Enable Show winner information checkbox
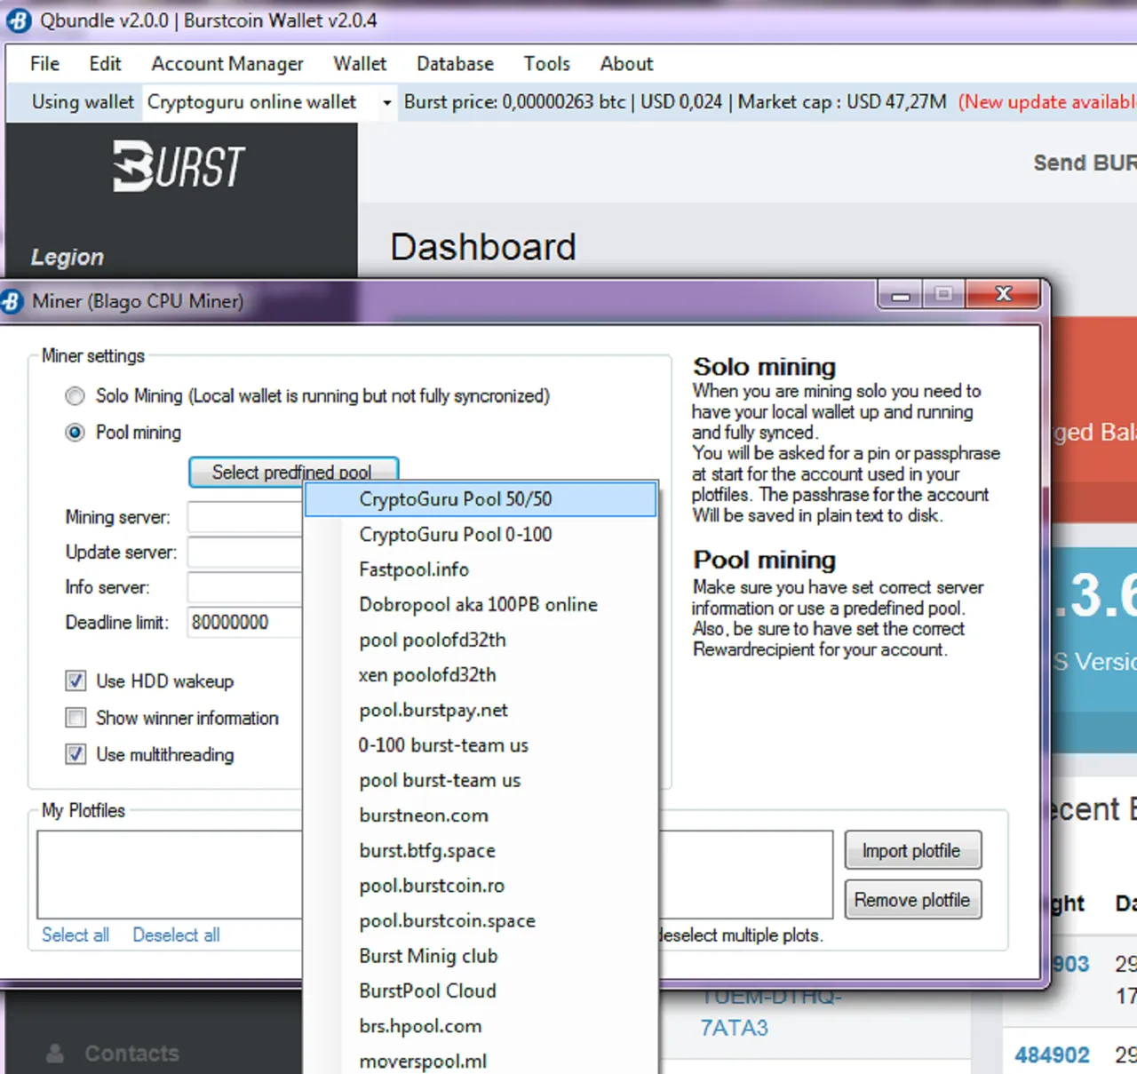This screenshot has width=1137, height=1074. tap(76, 718)
